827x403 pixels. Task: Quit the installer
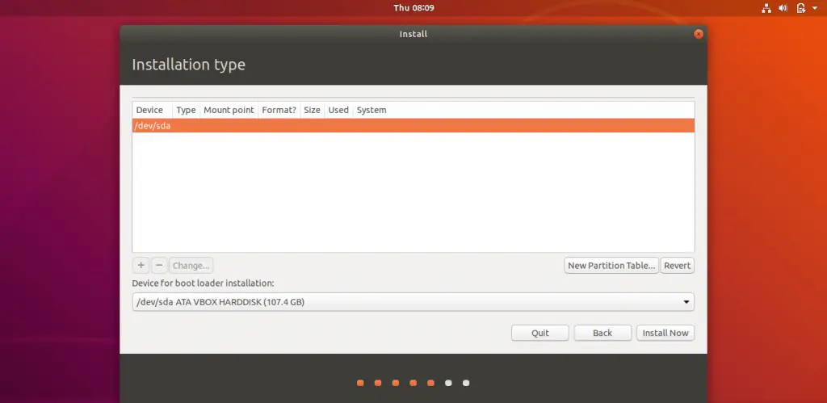(x=540, y=333)
